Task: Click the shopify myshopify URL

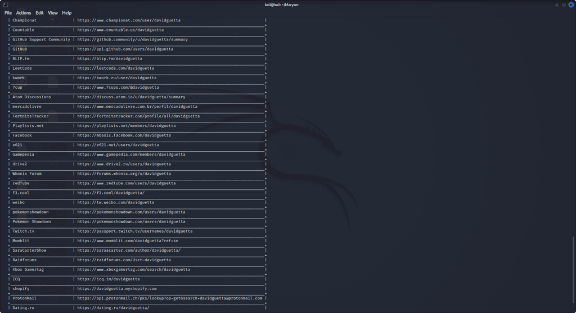Action: [117, 288]
